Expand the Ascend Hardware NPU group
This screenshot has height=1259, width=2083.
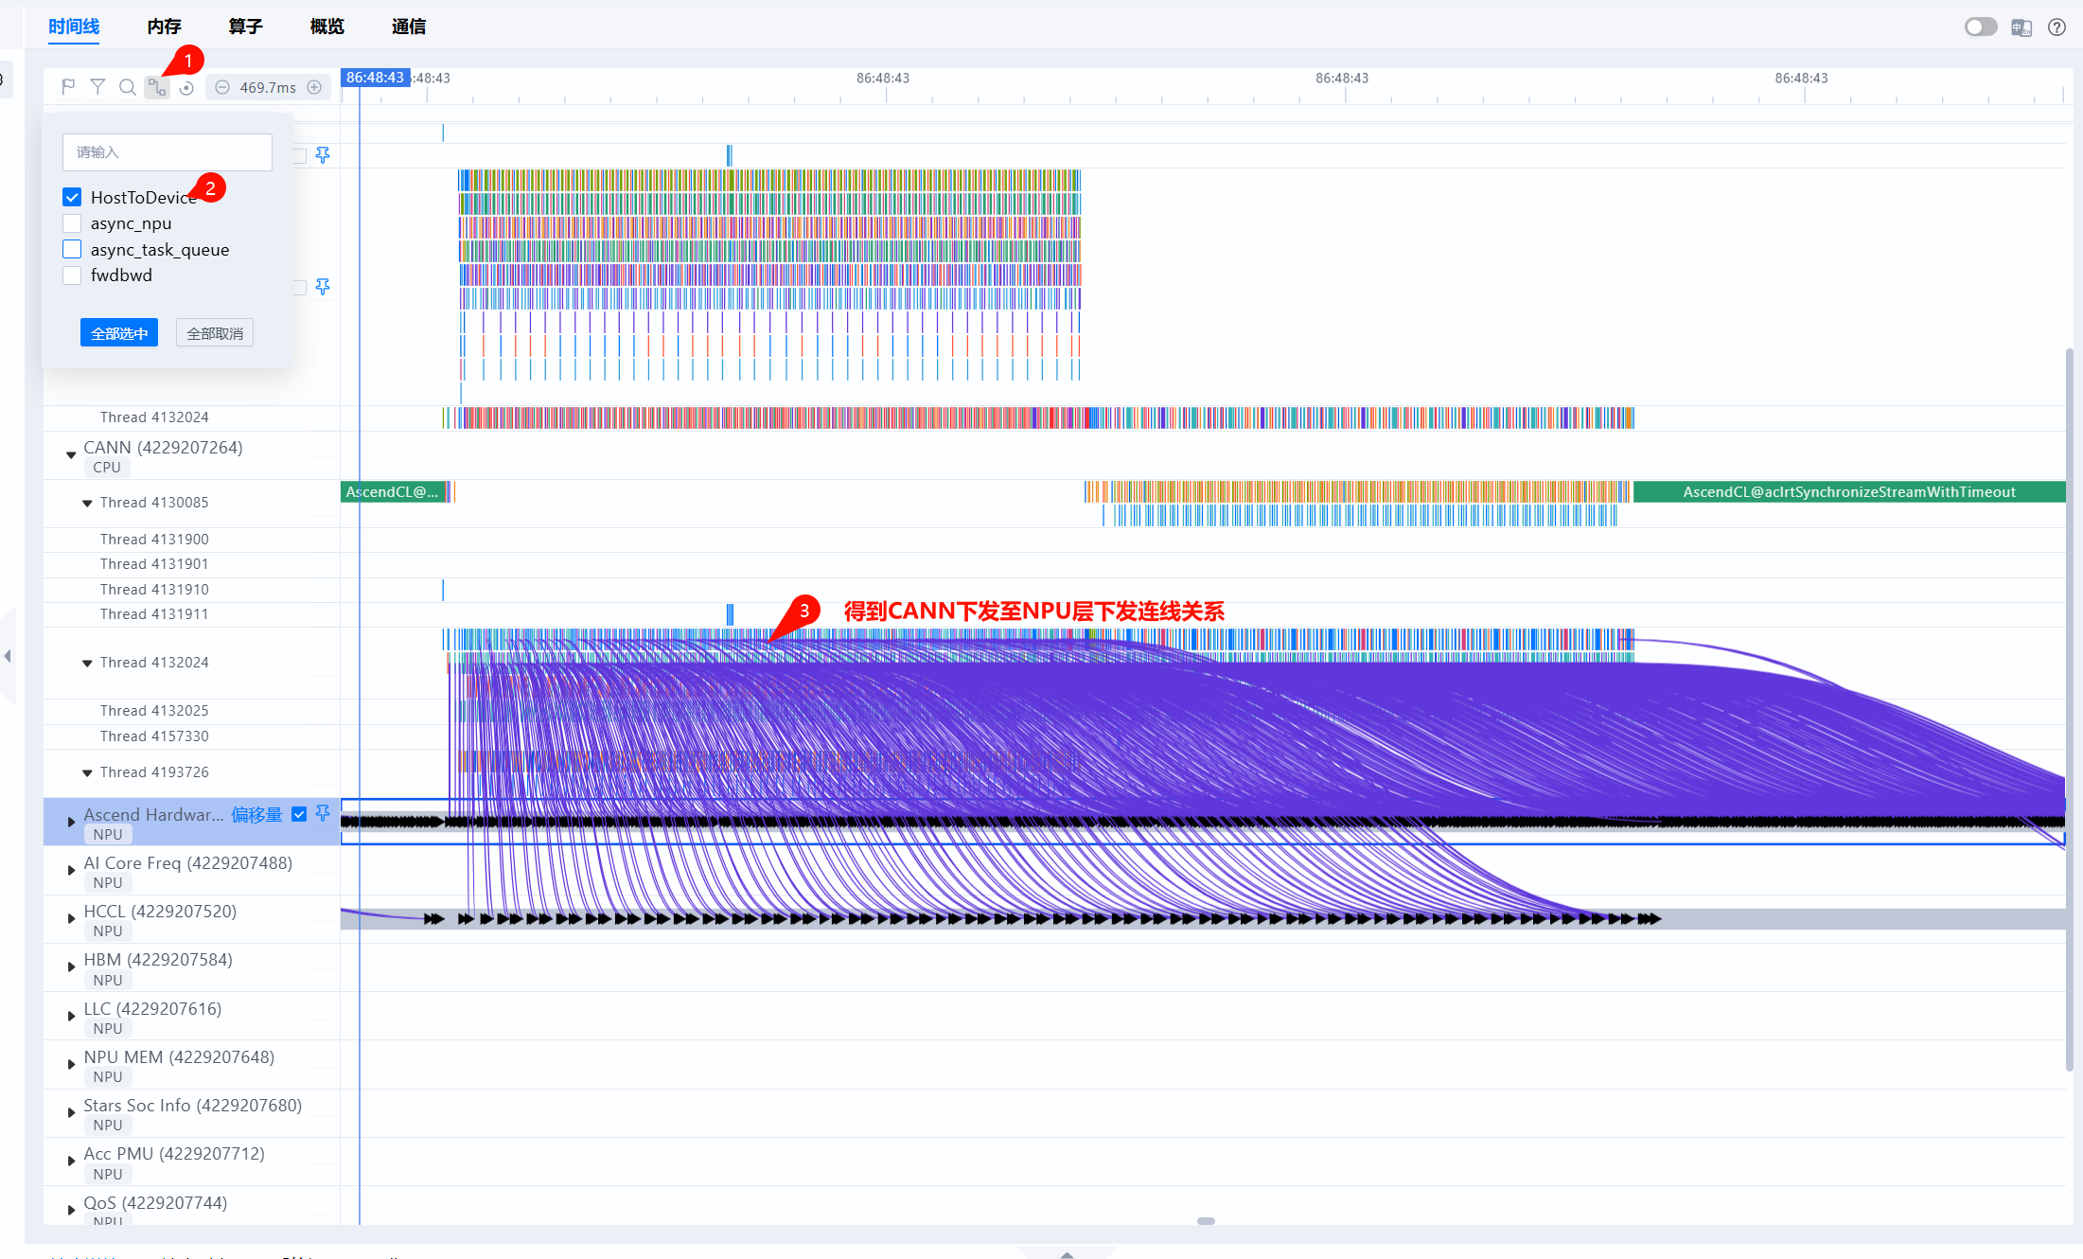[x=71, y=822]
